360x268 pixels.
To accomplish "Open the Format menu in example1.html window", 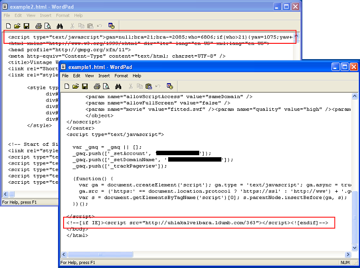I will [121, 76].
